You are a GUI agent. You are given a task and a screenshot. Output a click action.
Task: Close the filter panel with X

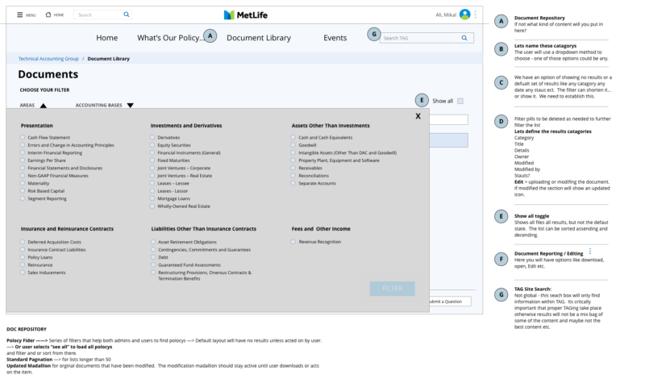(418, 116)
